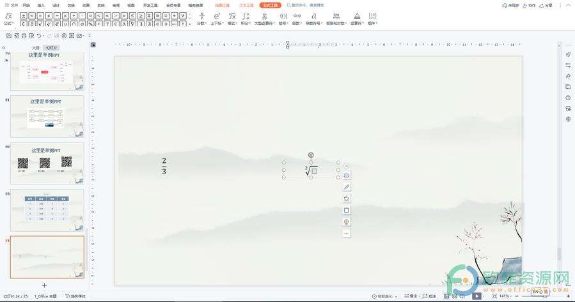The image size is (575, 302).
Task: Click the 大型运算符 summation icon
Action: pos(264,15)
